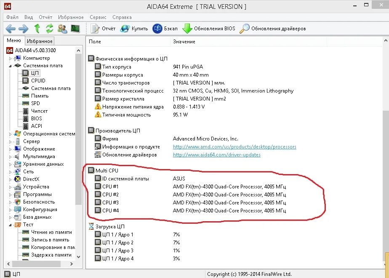Click the blue Forward arrow toolbar icon
The height and width of the screenshot is (278, 389).
24,29
